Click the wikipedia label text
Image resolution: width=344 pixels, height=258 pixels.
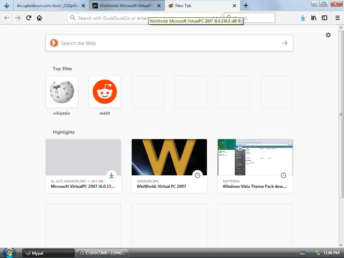[x=61, y=113]
